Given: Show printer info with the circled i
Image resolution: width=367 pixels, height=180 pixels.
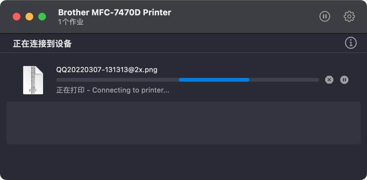Looking at the screenshot, I should click(351, 43).
